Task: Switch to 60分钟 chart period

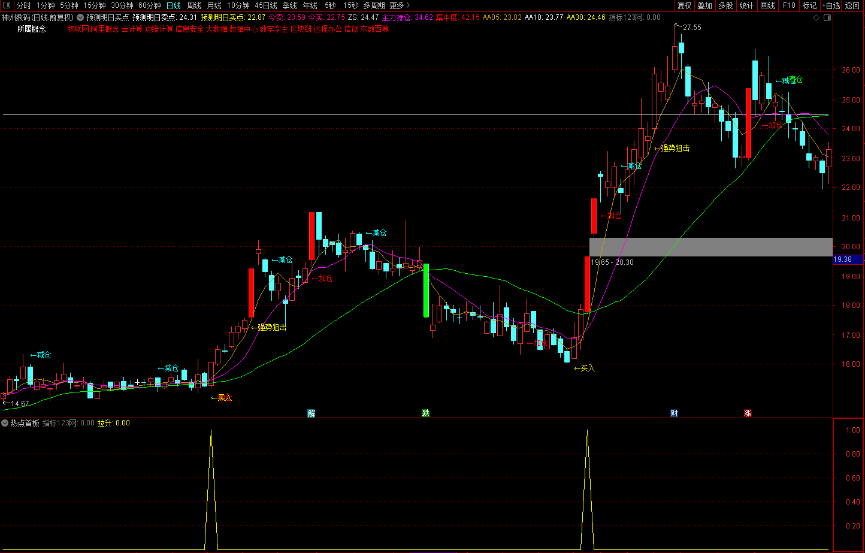Action: click(x=150, y=5)
